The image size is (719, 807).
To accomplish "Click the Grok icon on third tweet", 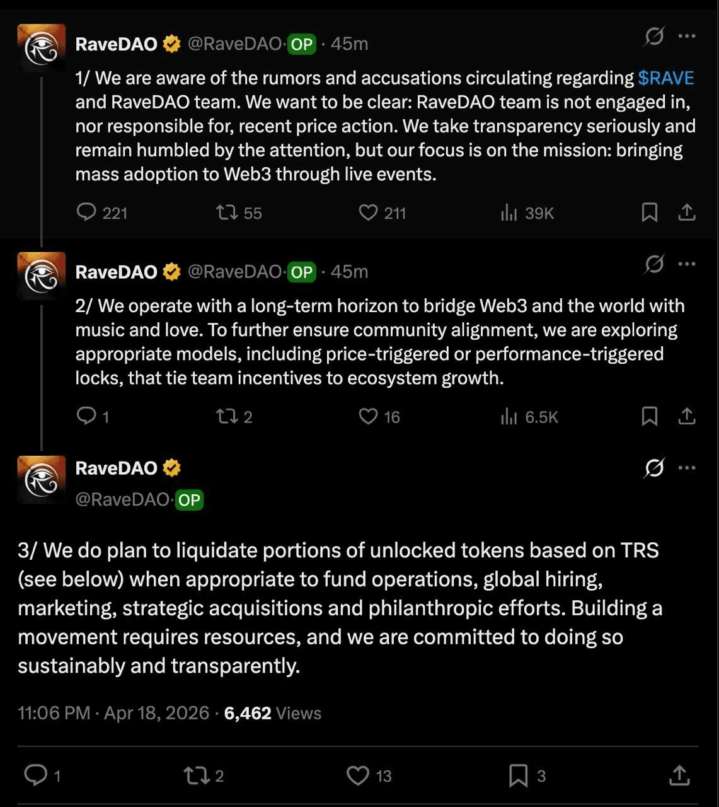I will pos(654,467).
